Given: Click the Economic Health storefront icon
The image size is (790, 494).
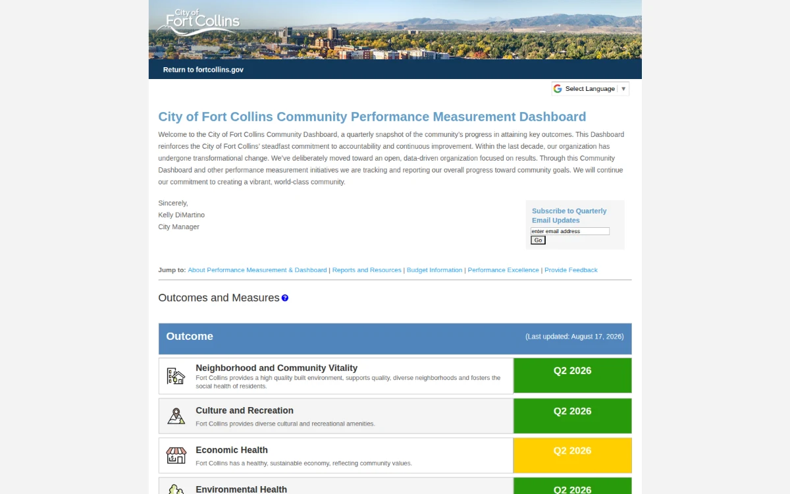Looking at the screenshot, I should [176, 455].
